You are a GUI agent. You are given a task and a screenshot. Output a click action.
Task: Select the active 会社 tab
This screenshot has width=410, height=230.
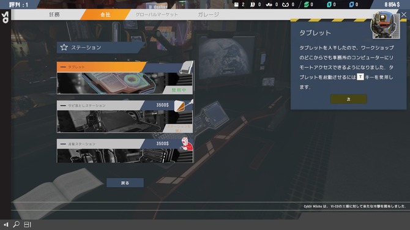(105, 15)
